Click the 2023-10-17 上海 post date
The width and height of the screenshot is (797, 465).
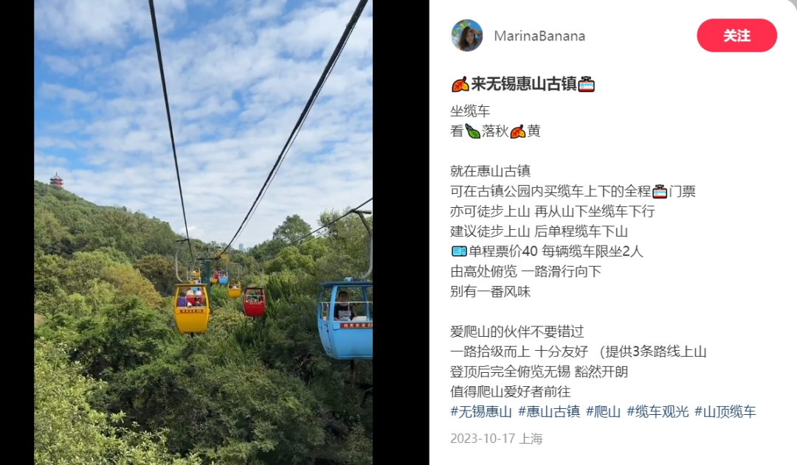tap(496, 438)
